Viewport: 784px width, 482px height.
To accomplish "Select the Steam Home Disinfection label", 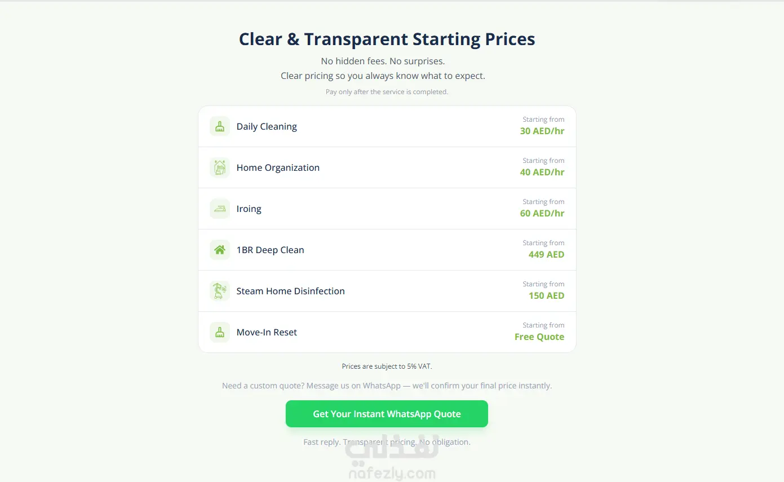I will pyautogui.click(x=290, y=291).
